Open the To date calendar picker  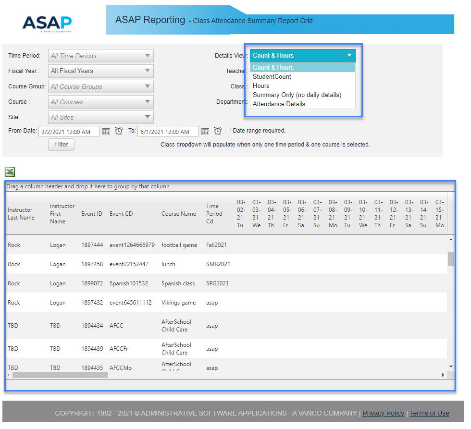coord(205,131)
